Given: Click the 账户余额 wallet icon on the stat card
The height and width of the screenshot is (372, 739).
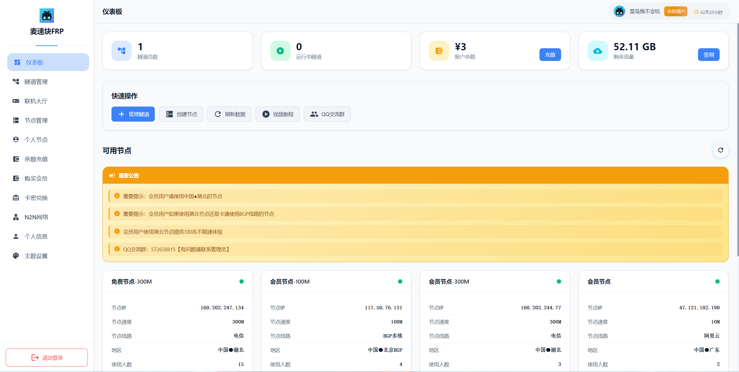Looking at the screenshot, I should (x=439, y=51).
